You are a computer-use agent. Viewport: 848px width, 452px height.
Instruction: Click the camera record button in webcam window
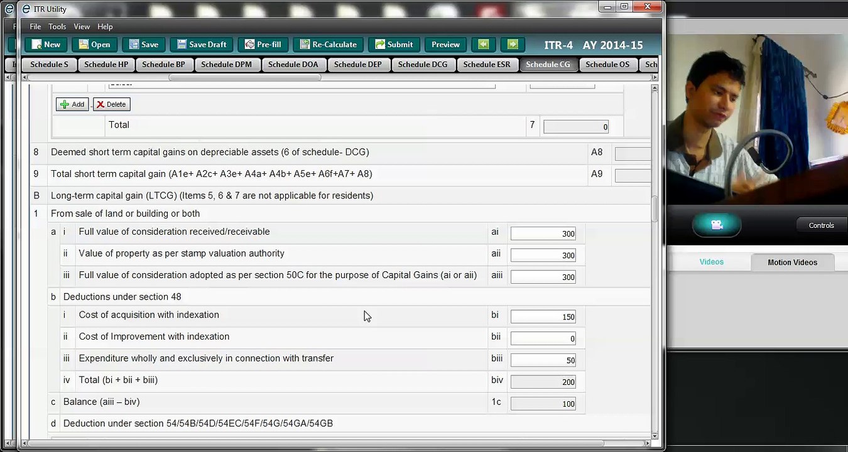click(x=717, y=225)
